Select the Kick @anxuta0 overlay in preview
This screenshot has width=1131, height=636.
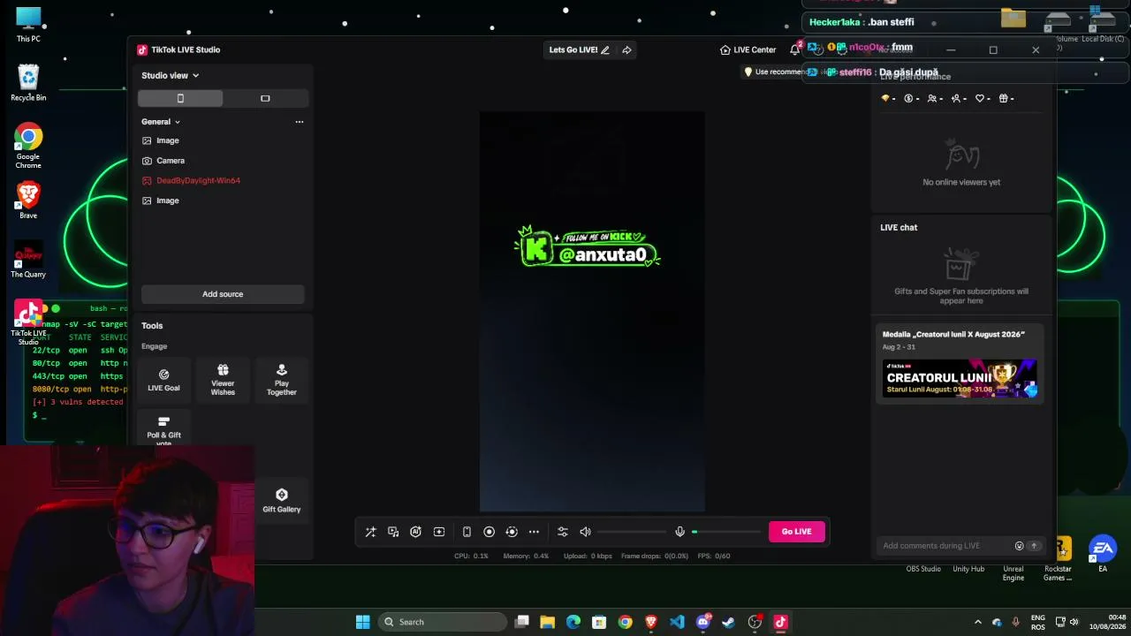pos(588,246)
